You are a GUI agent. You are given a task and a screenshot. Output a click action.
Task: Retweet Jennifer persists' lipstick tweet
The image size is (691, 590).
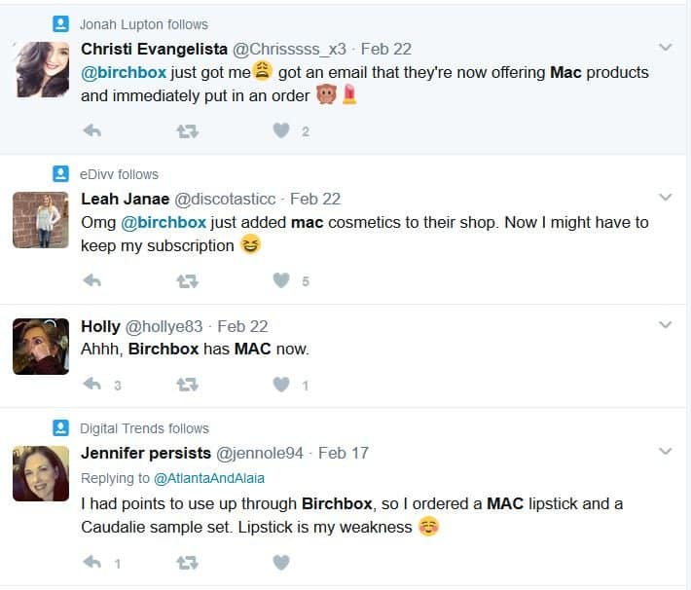click(187, 562)
